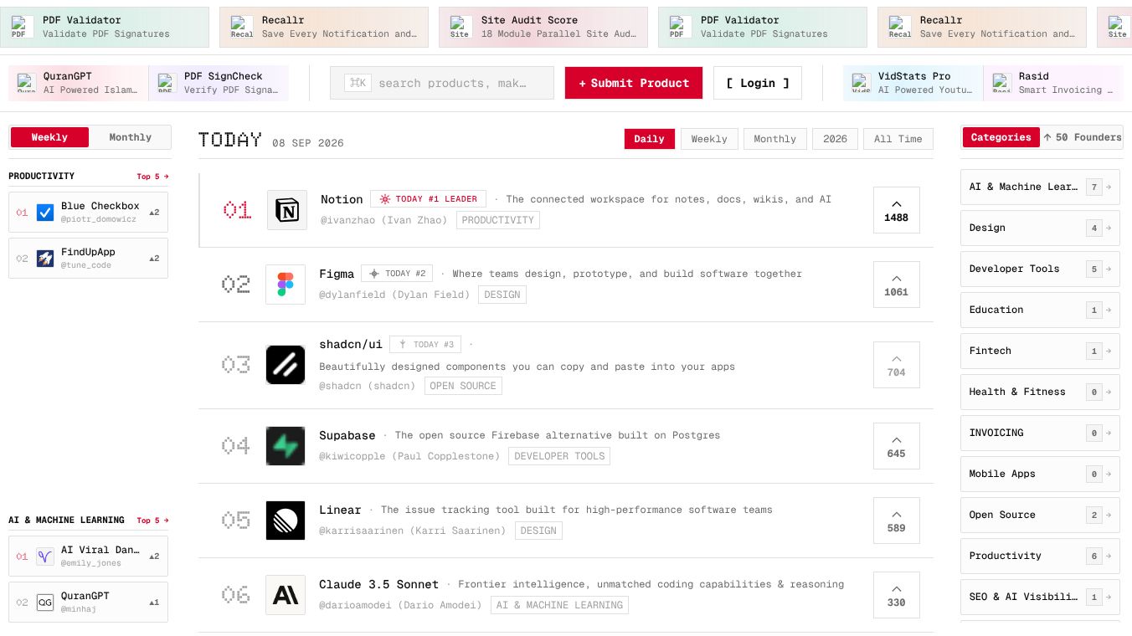Open Rasid Smart Invoicing sponsor card
The width and height of the screenshot is (1132, 636).
coord(1052,83)
